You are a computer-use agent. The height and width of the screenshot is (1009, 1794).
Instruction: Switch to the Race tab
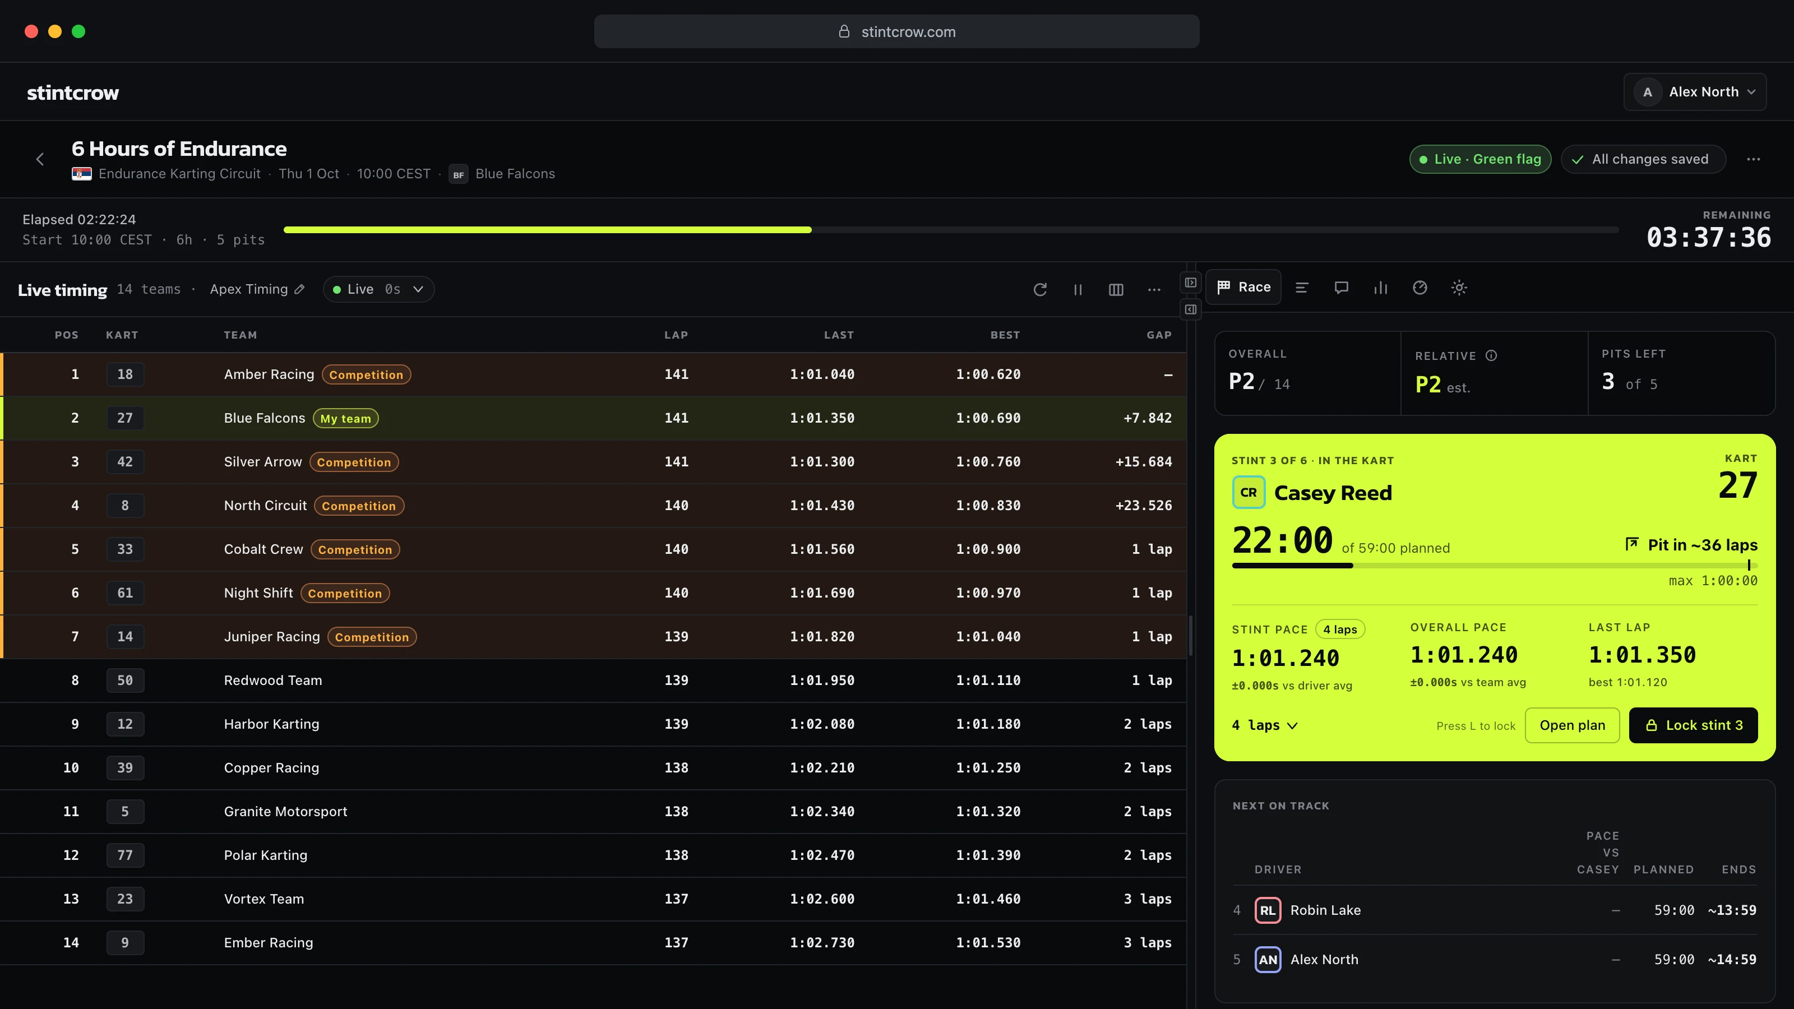coord(1244,287)
